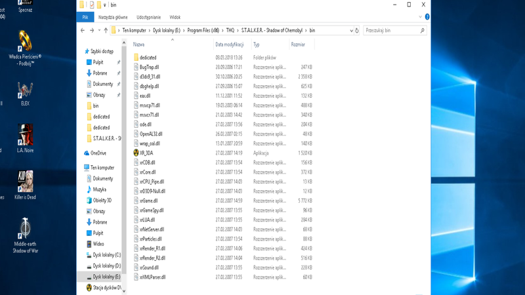
Task: Sort by Typ column header
Action: coord(256,45)
